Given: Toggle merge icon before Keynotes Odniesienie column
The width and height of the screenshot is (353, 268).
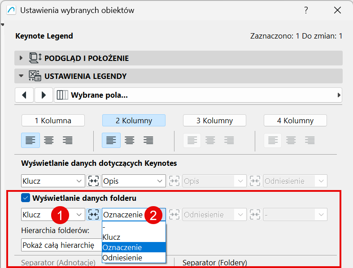Looking at the screenshot, I should point(255,181).
